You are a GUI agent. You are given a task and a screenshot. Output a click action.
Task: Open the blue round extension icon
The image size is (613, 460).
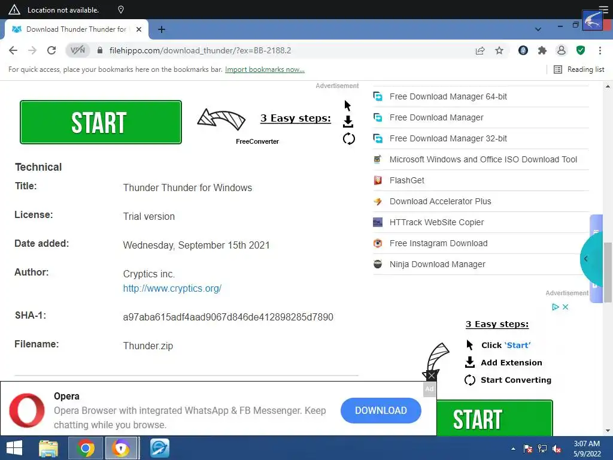click(x=523, y=50)
